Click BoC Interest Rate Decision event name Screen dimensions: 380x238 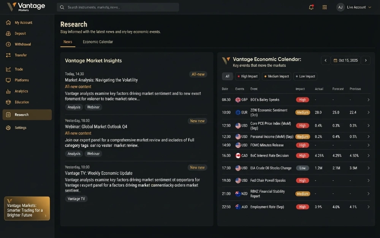click(x=269, y=155)
